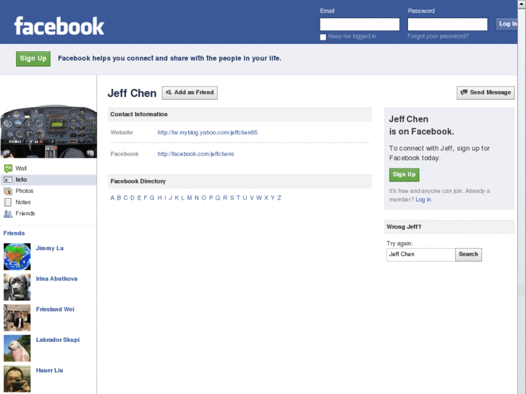Viewport: 526px width, 394px height.
Task: Open the tw.myblog.yahoo.com website link
Action: point(208,132)
